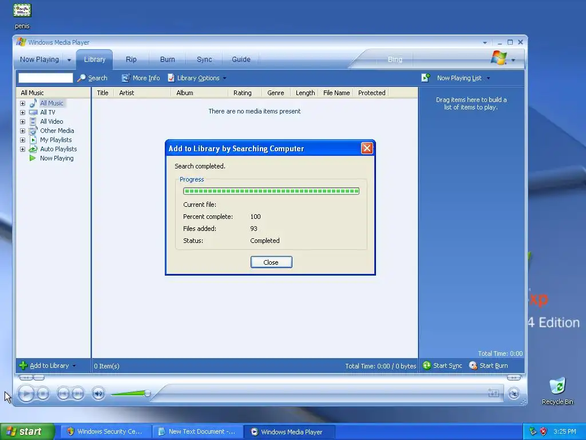
Task: Sort by the Rating column header
Action: coord(245,93)
